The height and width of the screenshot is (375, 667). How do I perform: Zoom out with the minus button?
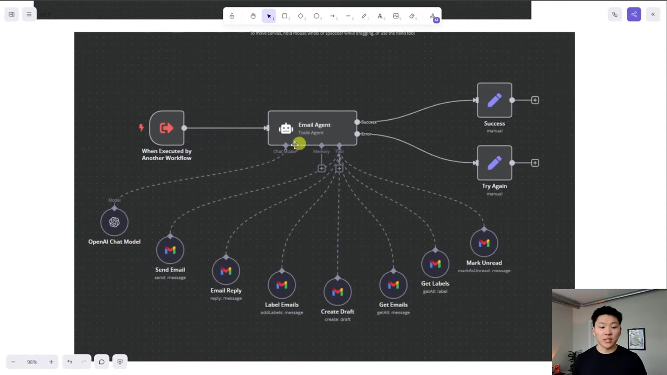[13, 362]
